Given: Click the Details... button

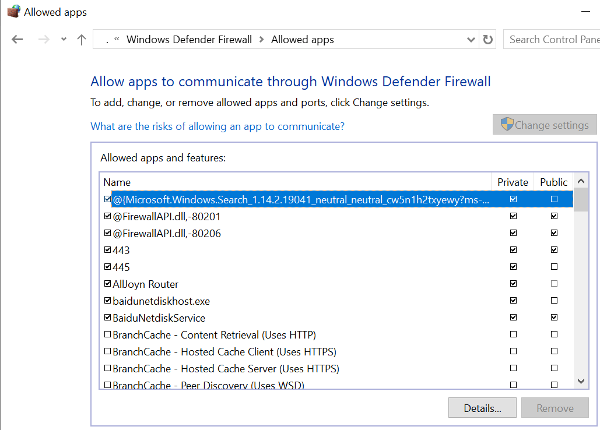Looking at the screenshot, I should [x=482, y=408].
